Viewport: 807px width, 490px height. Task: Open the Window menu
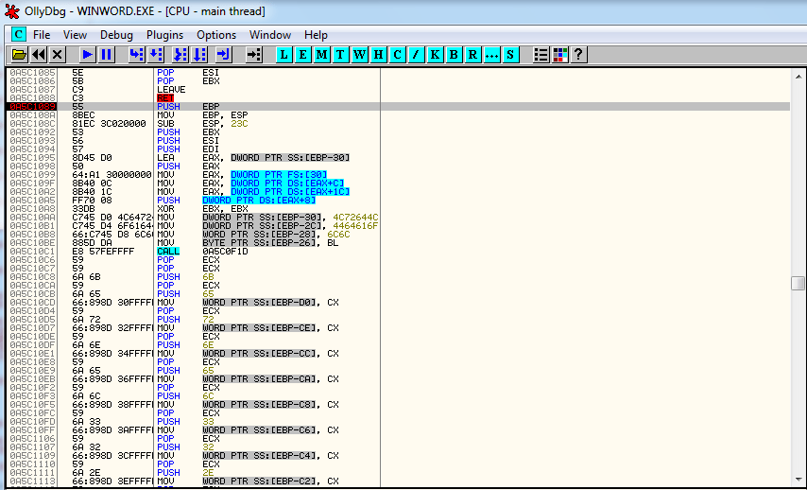(x=270, y=35)
